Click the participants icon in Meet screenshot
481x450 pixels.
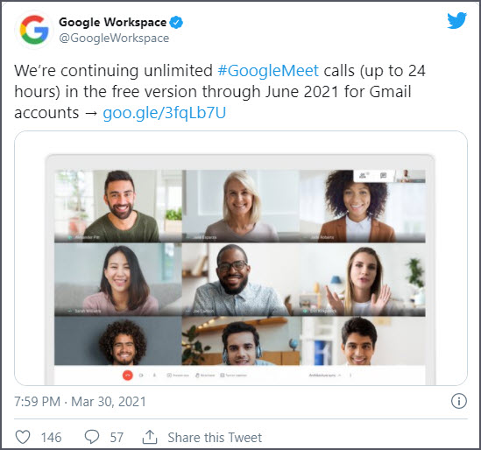pos(364,176)
